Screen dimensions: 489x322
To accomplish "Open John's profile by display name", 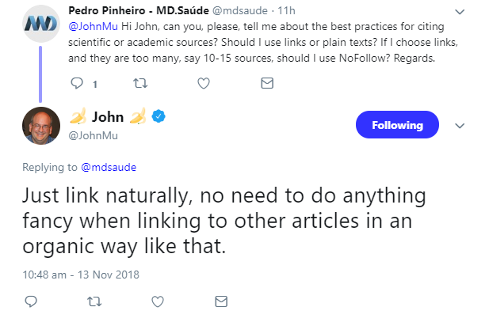I will 108,117.
